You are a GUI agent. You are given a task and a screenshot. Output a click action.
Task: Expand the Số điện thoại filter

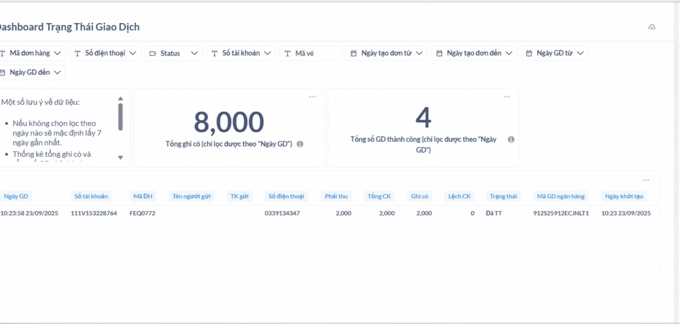click(x=105, y=53)
